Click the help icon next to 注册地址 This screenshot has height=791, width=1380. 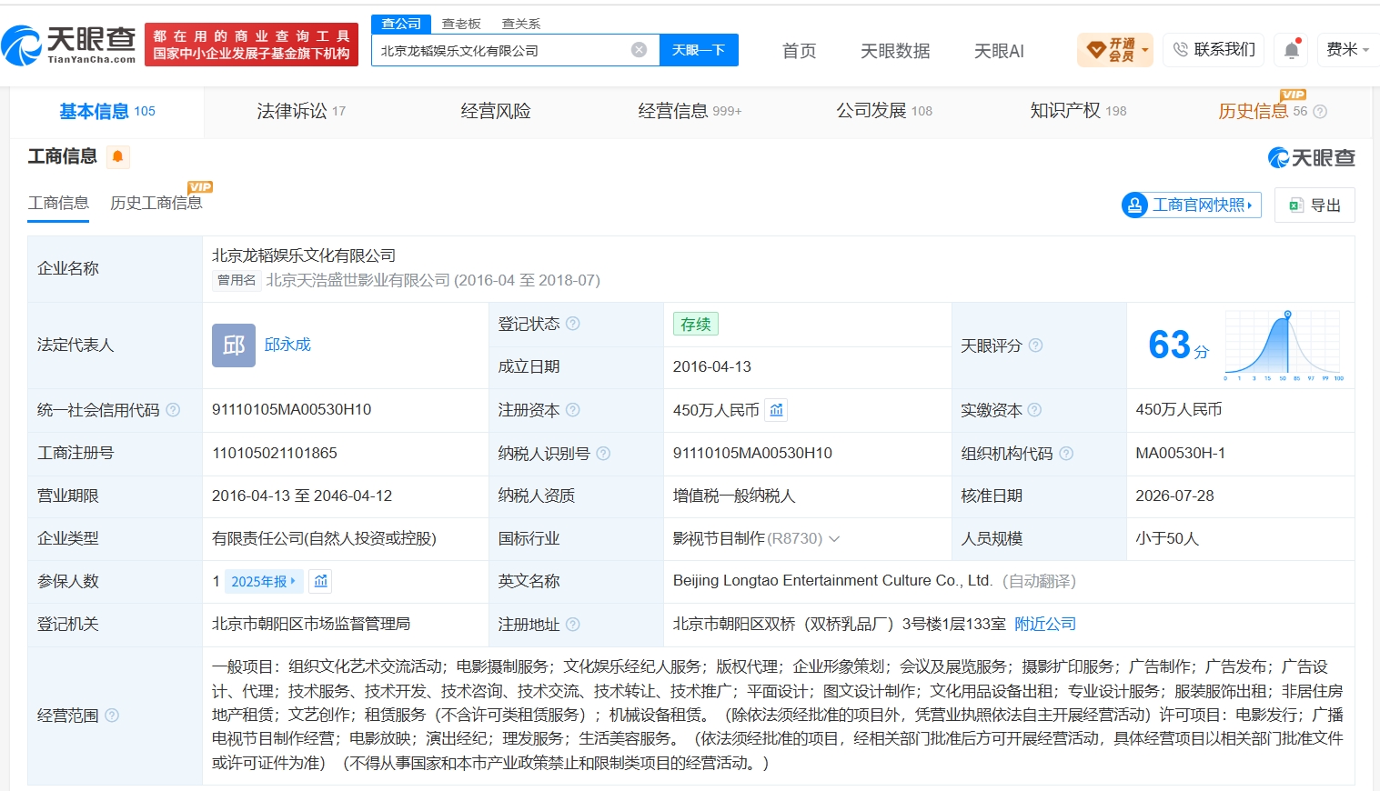click(x=573, y=625)
